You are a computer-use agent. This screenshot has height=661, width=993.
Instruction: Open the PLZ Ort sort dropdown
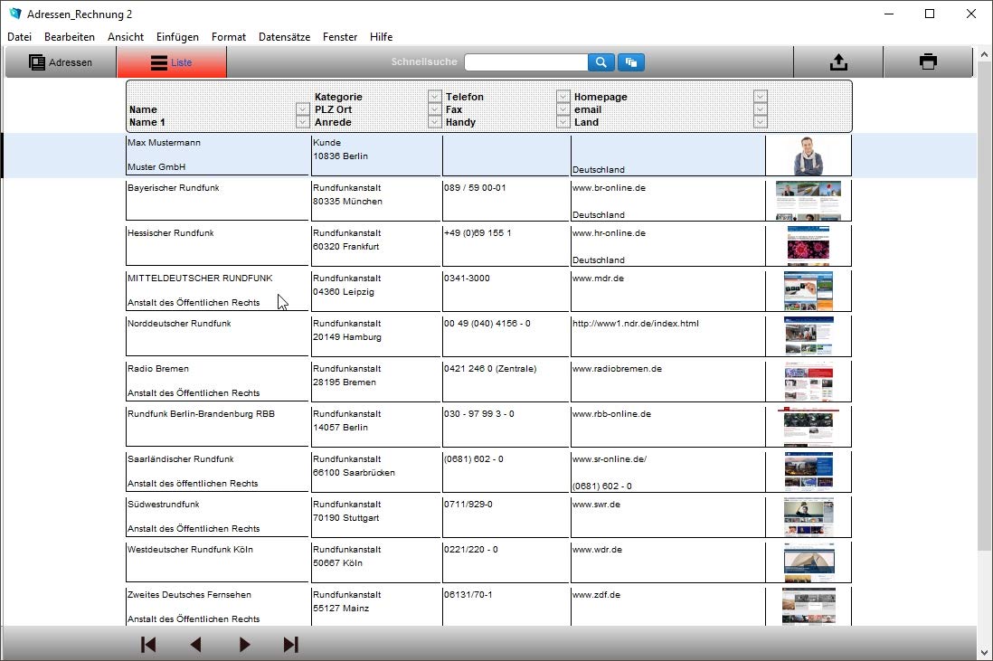pos(434,109)
